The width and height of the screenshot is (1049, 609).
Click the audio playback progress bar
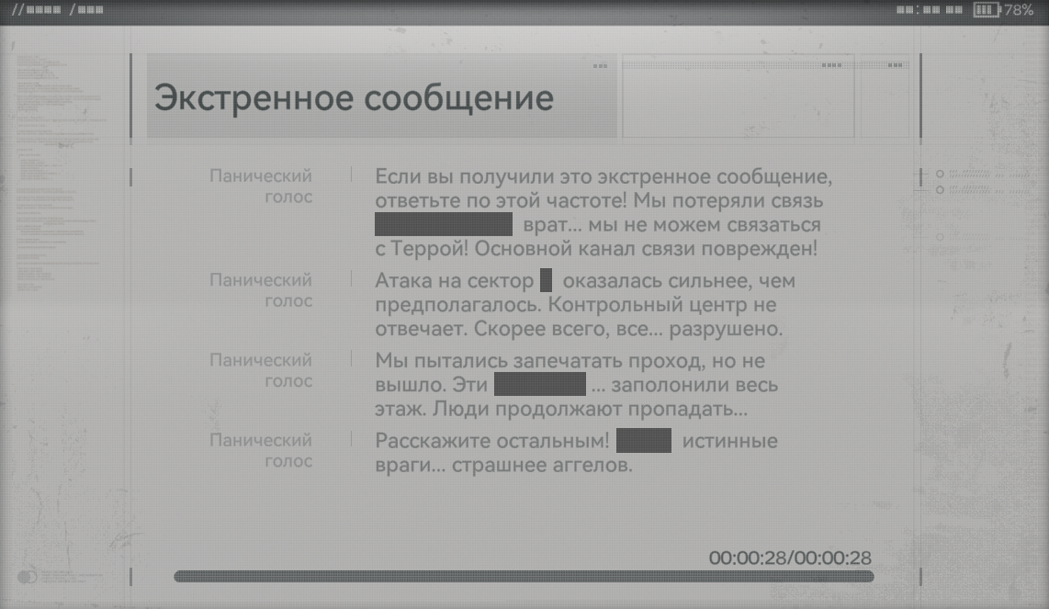pos(524,577)
